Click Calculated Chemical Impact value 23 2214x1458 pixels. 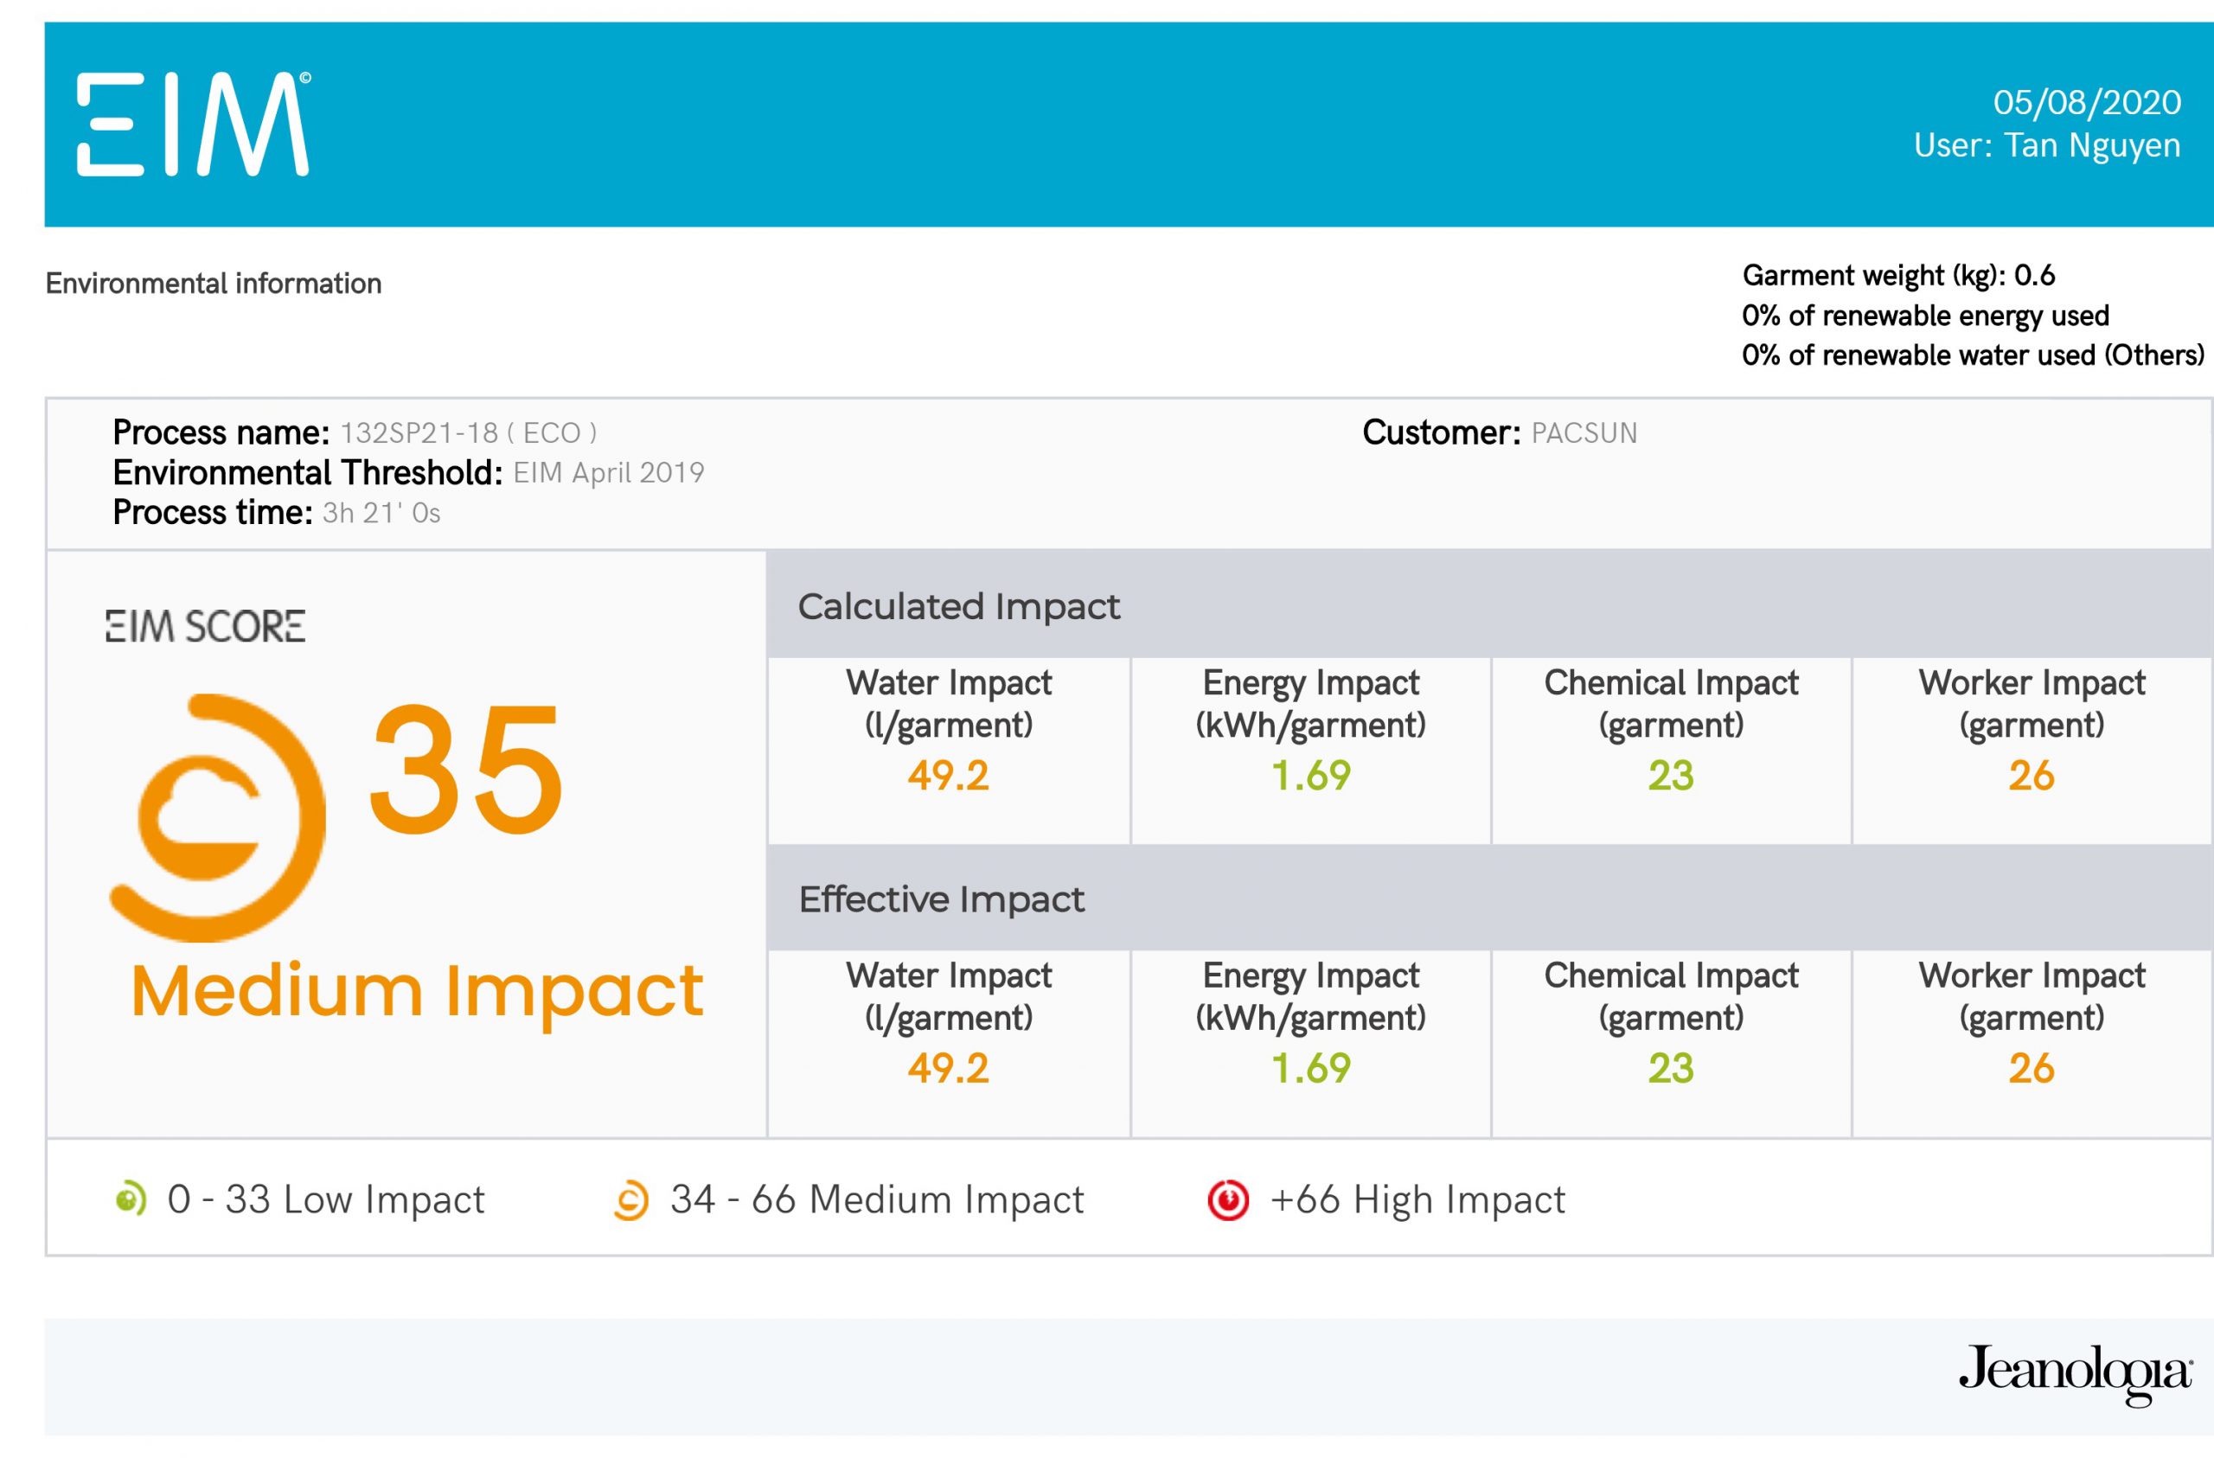coord(1671,776)
